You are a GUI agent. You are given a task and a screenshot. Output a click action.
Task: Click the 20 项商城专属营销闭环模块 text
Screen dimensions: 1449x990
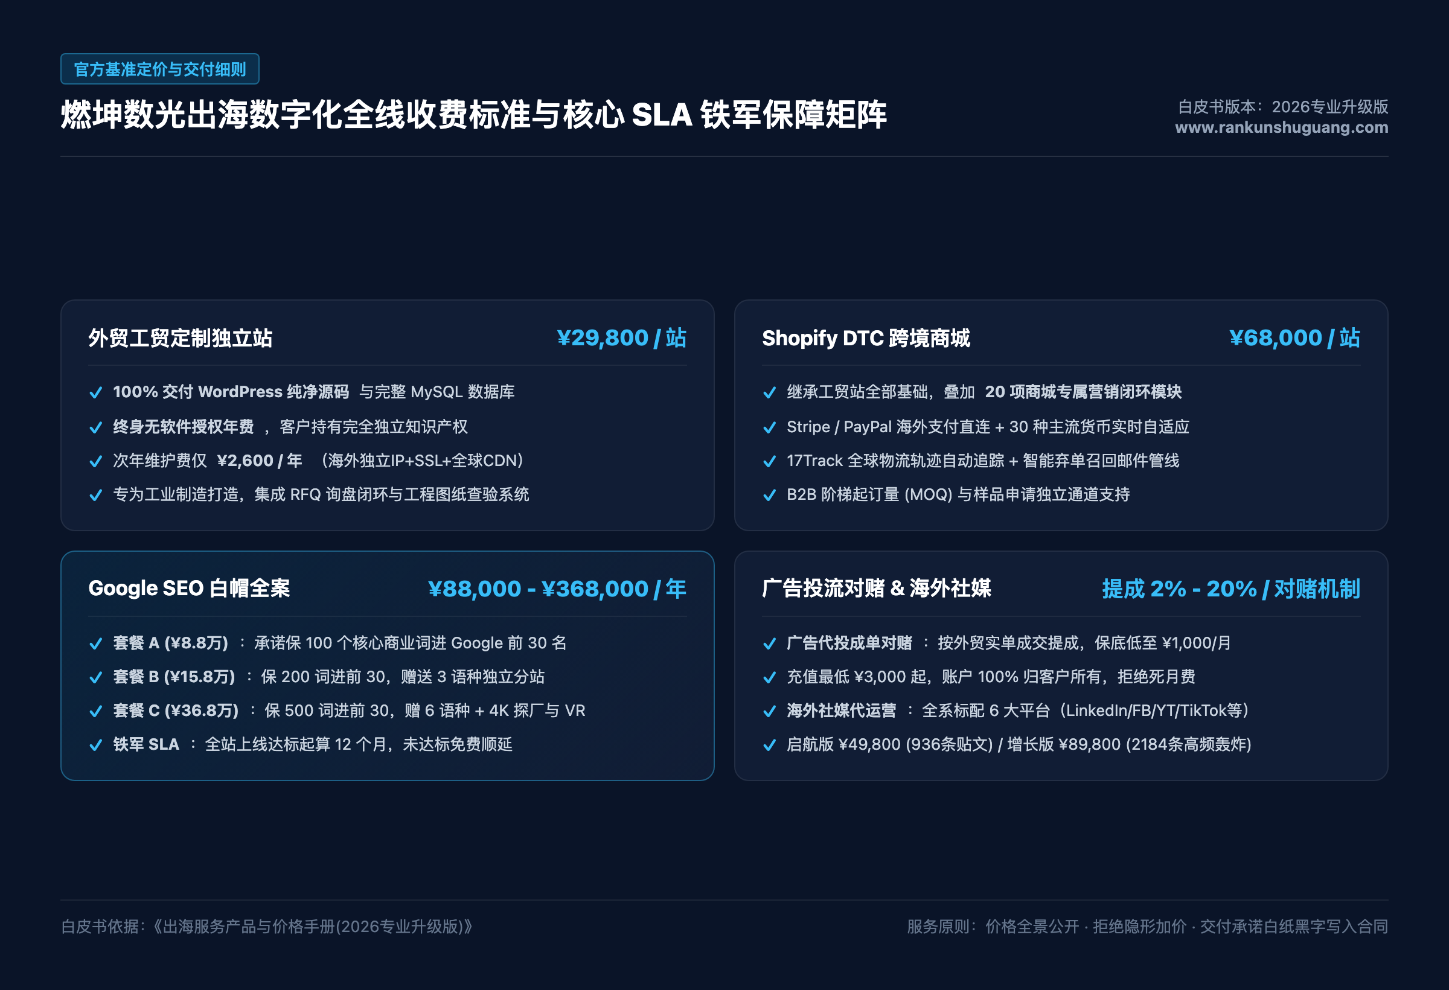coord(1083,392)
